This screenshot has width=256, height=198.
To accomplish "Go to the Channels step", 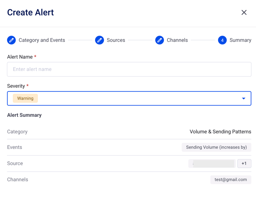I will [177, 40].
